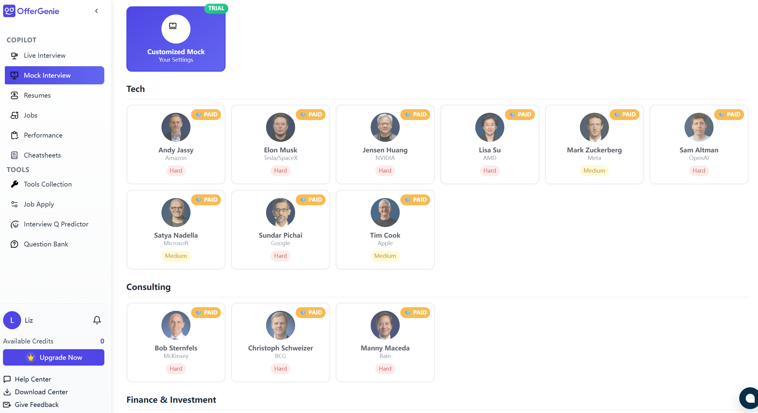This screenshot has height=413, width=758.
Task: Click the Question Bank icon
Action: tap(14, 244)
